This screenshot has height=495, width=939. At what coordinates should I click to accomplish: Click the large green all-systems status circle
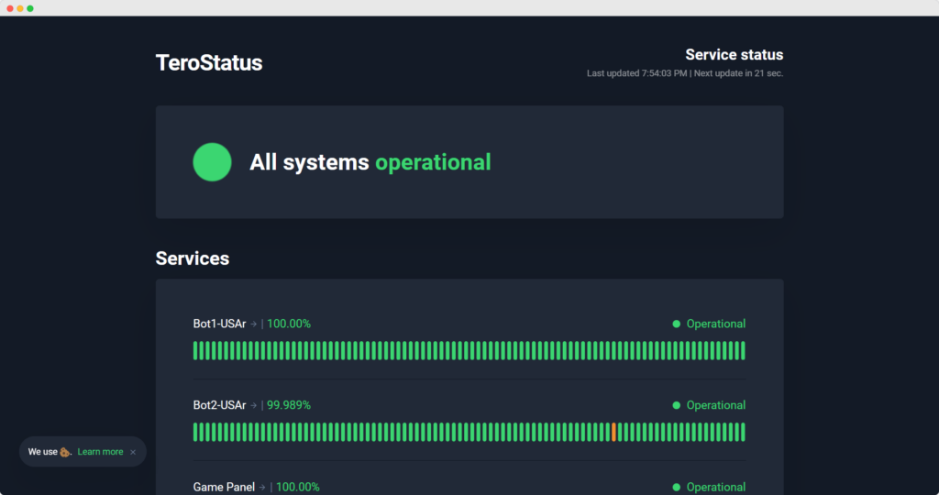212,162
